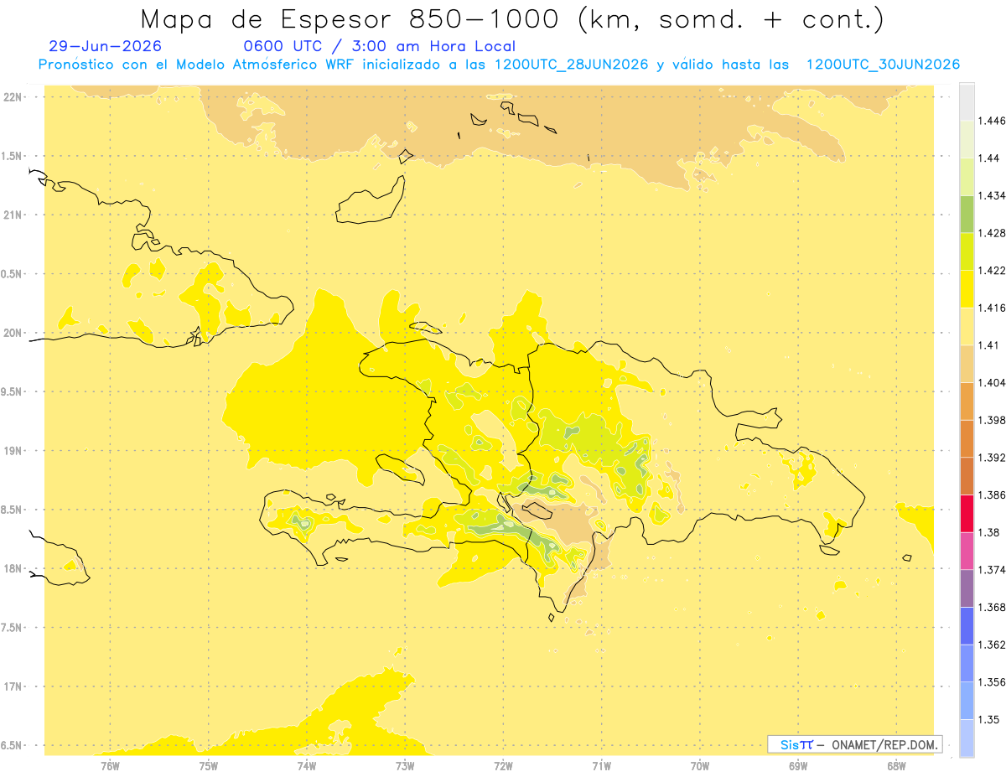Viewport: 1006px width, 777px height.
Task: Click the '76W' longitude label
Action: 110,765
